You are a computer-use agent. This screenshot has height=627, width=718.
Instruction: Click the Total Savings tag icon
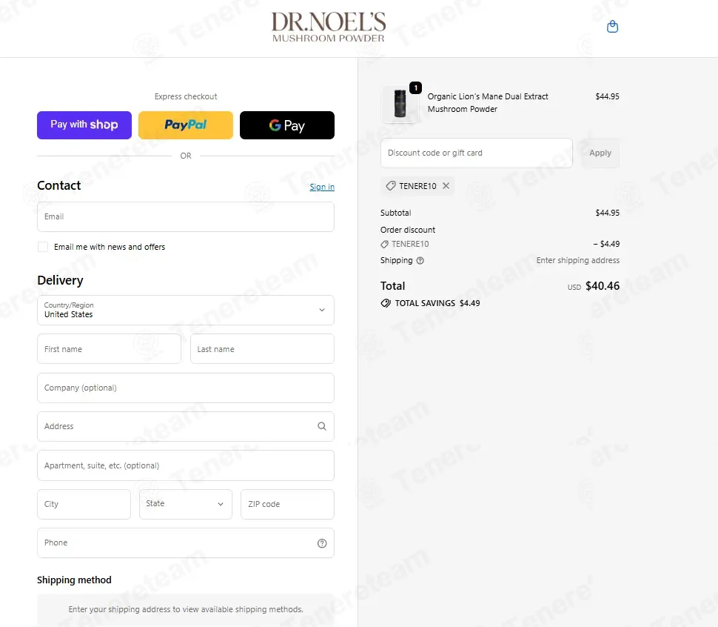click(x=386, y=303)
